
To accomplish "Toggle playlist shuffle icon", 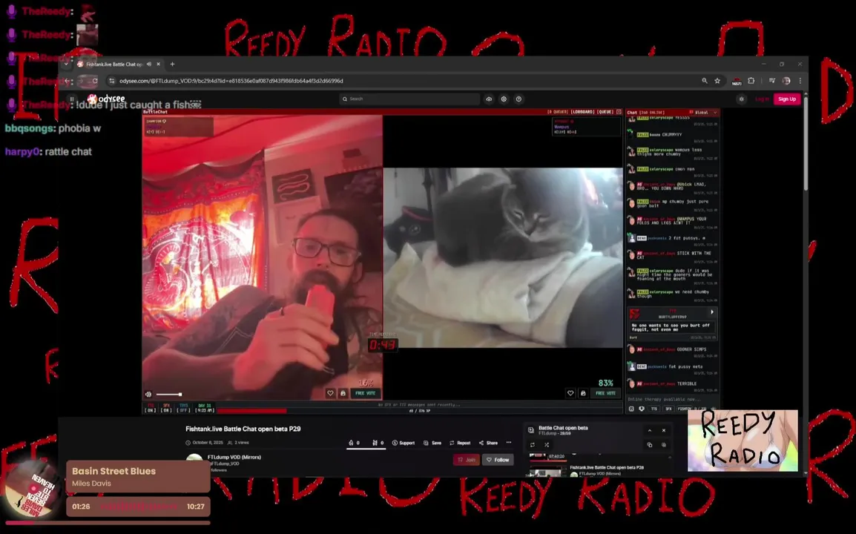I will (547, 445).
